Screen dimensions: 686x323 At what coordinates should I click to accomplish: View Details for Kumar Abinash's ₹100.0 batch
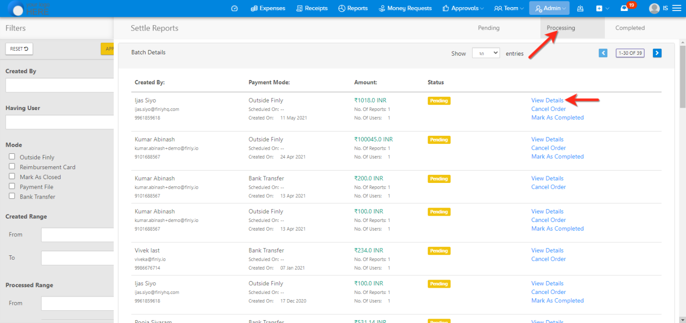(x=548, y=212)
